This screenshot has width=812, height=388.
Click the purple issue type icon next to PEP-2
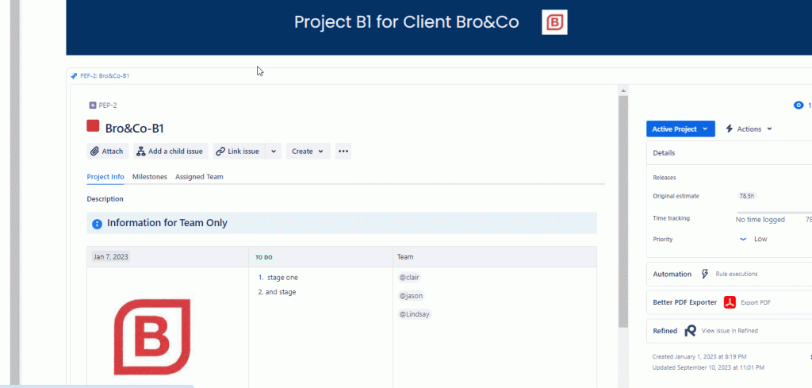pos(93,106)
